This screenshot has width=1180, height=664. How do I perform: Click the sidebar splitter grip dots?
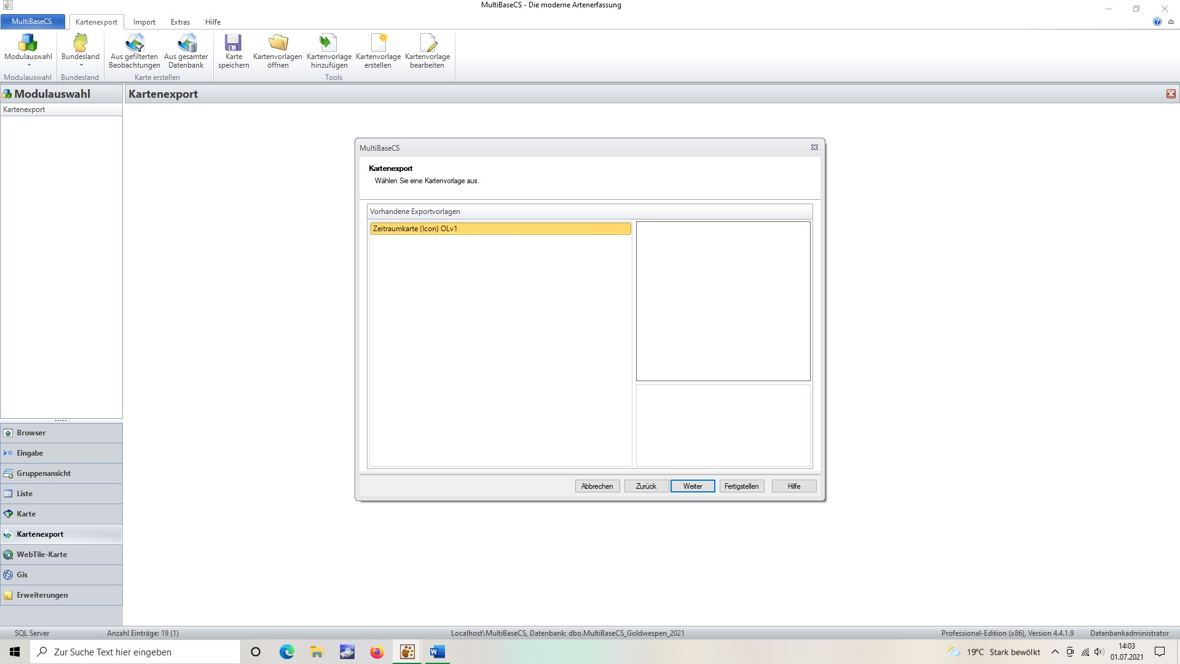coord(61,421)
